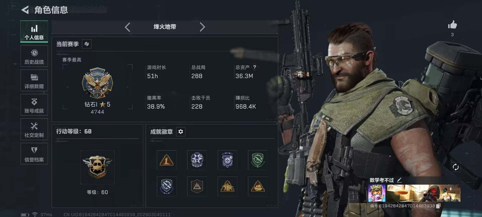Give a thumbs-up like to this profile
Viewport: 482px width, 217px height.
[452, 25]
